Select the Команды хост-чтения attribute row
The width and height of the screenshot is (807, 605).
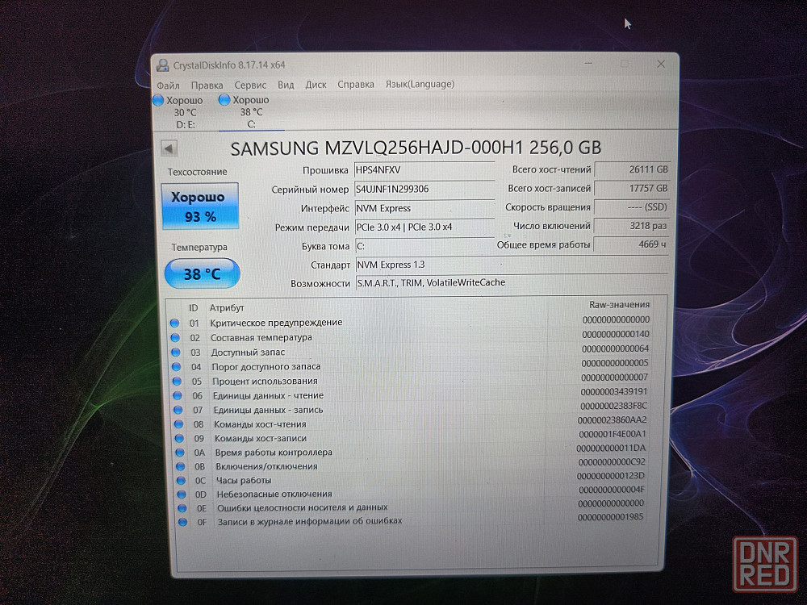click(411, 423)
